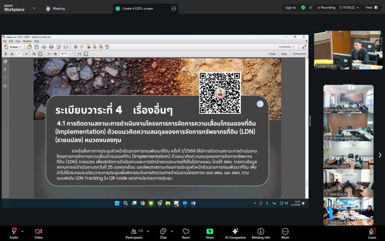
Task: Open Meeting info in Zoom toolbar
Action: (x=261, y=233)
